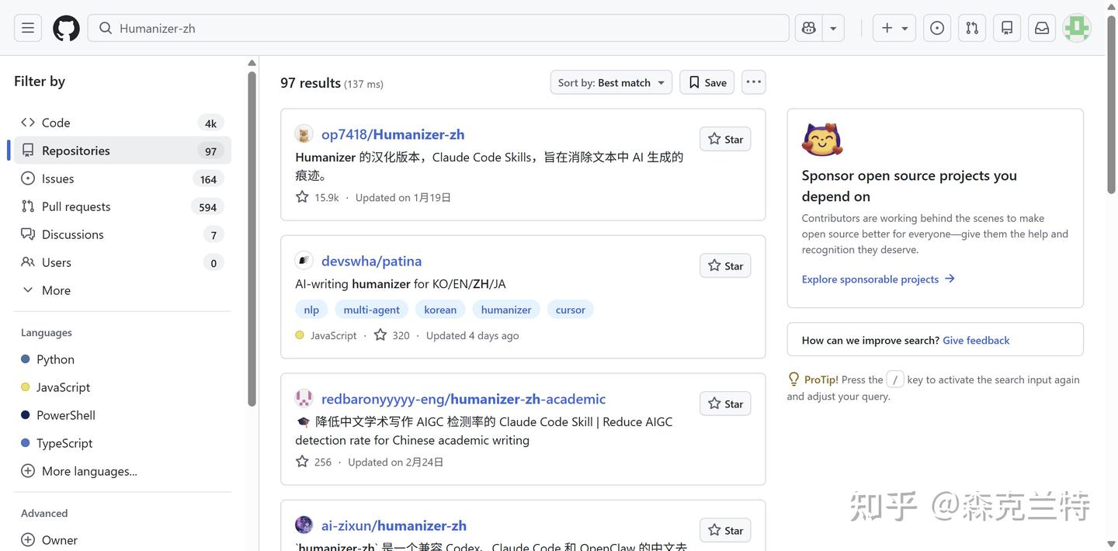Open redbaronyyyyy-eng/humanizer-zh-academic repository
1118x551 pixels.
464,399
